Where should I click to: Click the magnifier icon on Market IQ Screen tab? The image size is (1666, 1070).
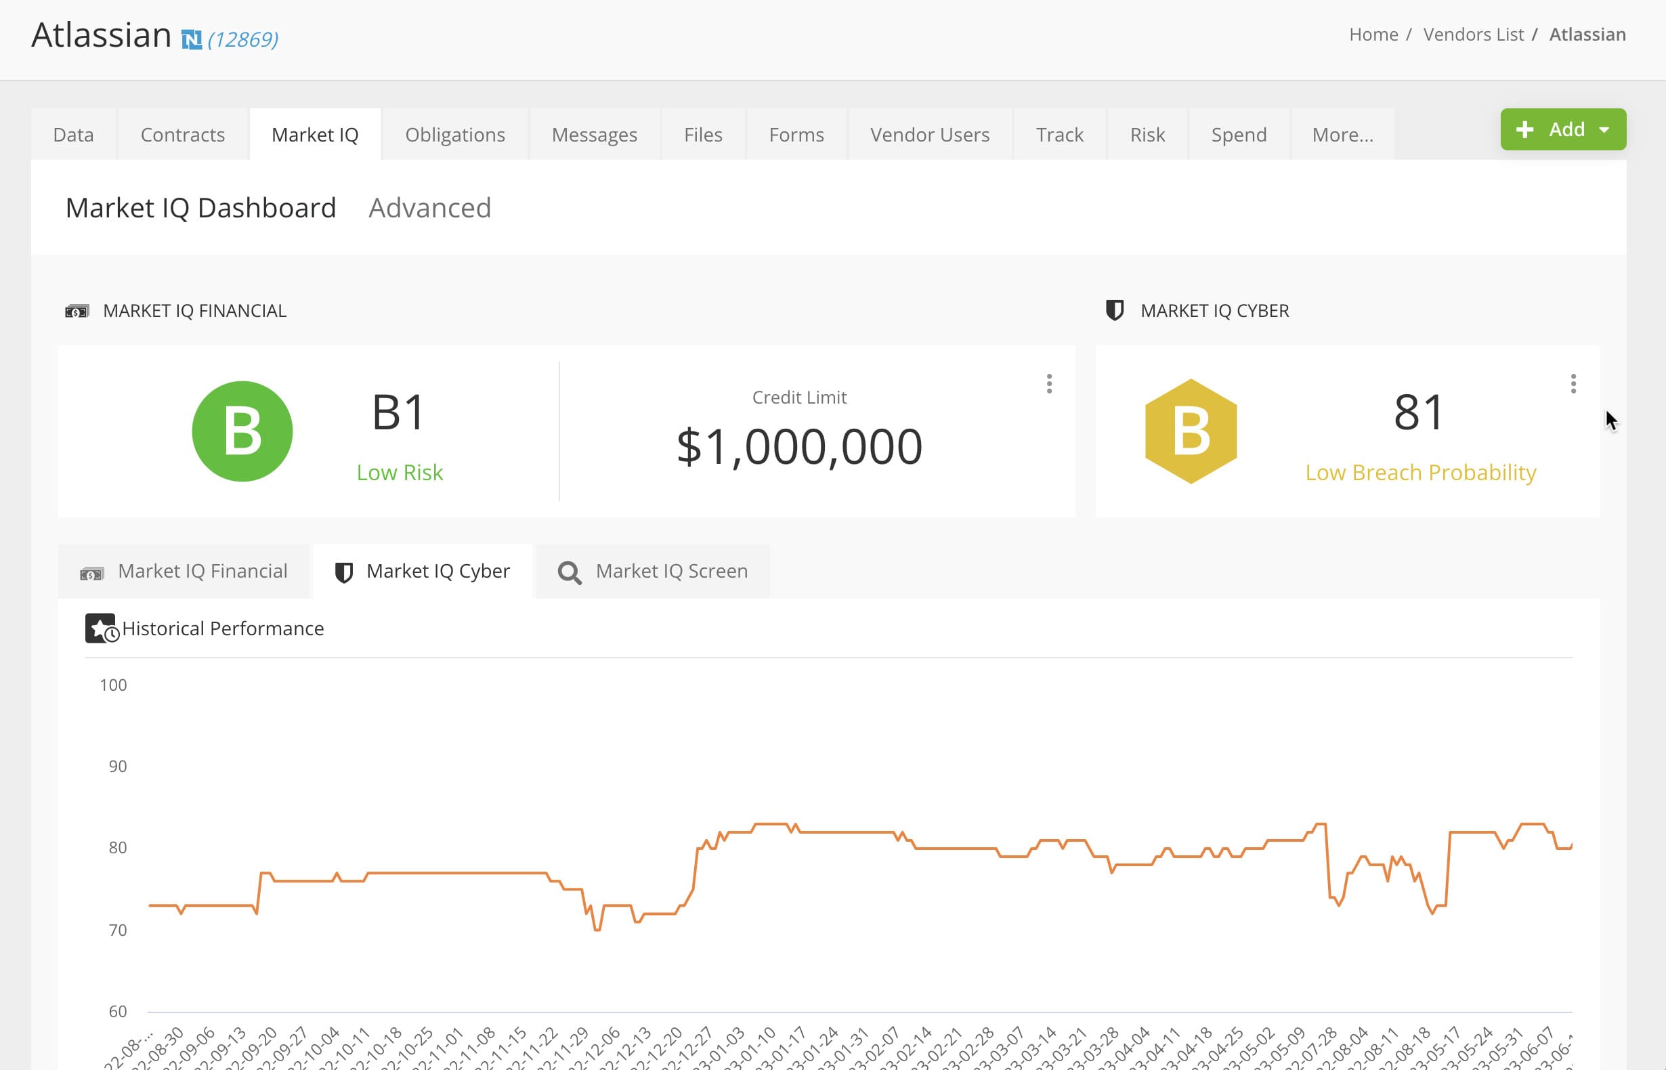pos(569,572)
